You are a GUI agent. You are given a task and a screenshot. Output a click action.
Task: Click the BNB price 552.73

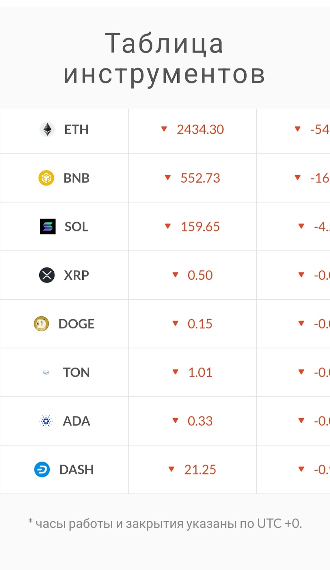(x=200, y=178)
